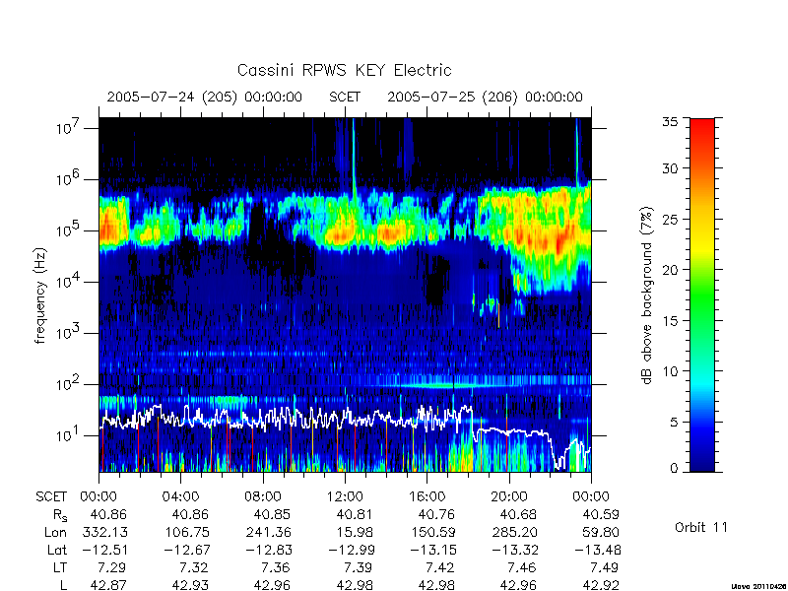Screen dimensions: 788x591
Task: Click the color bar legend gradient
Action: click(702, 295)
